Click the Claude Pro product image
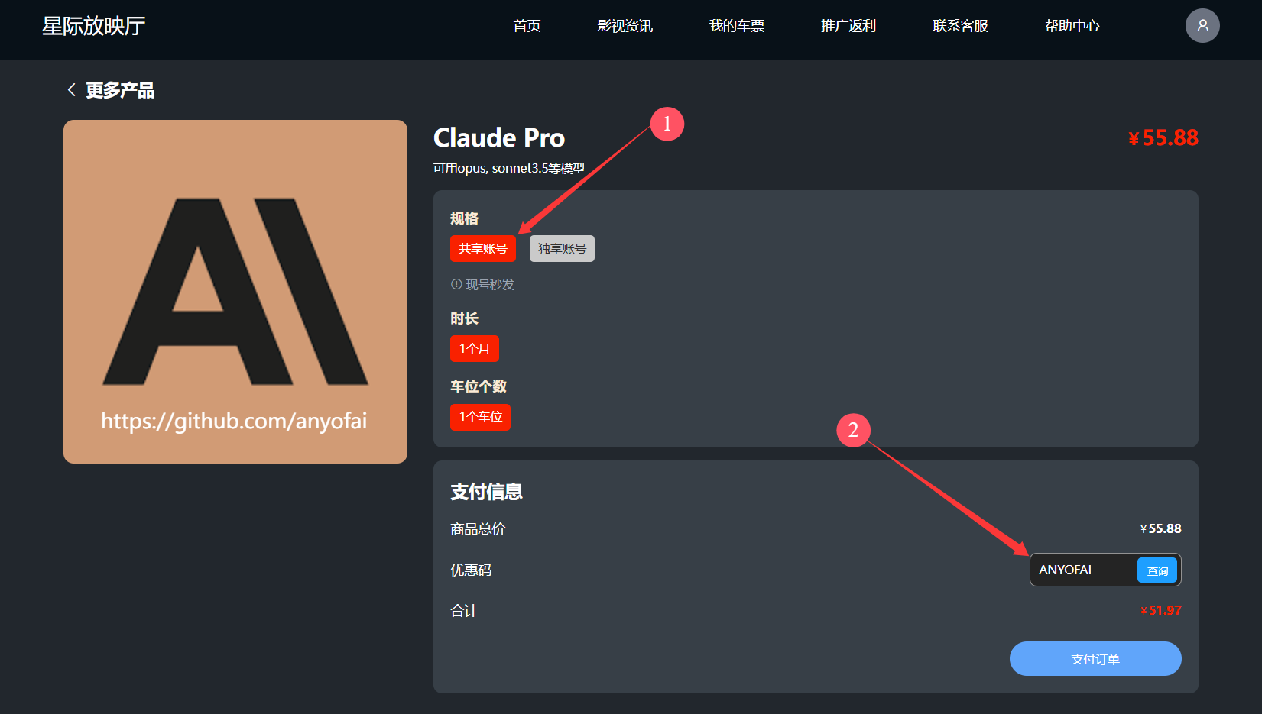The height and width of the screenshot is (714, 1262). (235, 292)
